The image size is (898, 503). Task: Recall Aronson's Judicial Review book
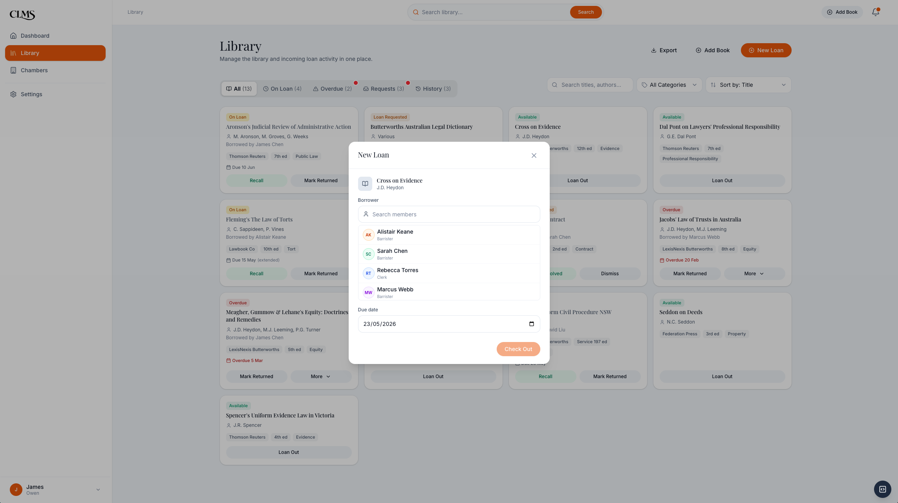[256, 181]
